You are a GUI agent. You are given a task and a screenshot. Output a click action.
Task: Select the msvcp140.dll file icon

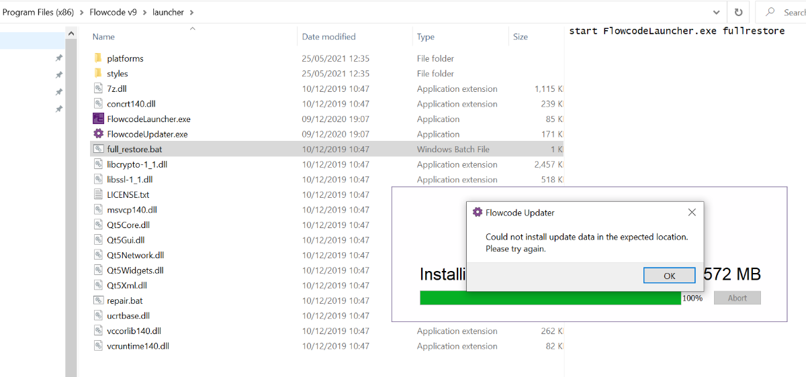[x=98, y=210]
